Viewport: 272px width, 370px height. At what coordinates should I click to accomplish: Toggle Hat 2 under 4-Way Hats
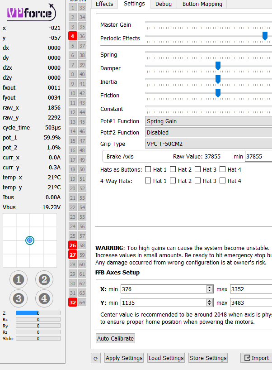[x=173, y=181]
